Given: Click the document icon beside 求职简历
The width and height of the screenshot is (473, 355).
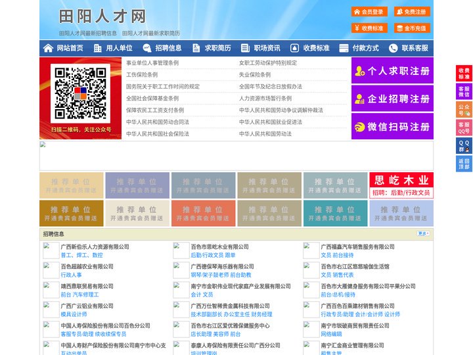Looking at the screenshot, I should point(196,48).
